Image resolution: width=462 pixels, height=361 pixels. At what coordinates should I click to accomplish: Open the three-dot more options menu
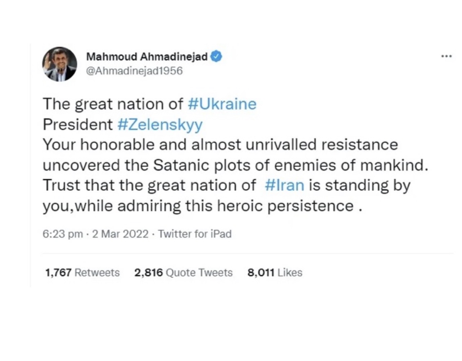[446, 57]
